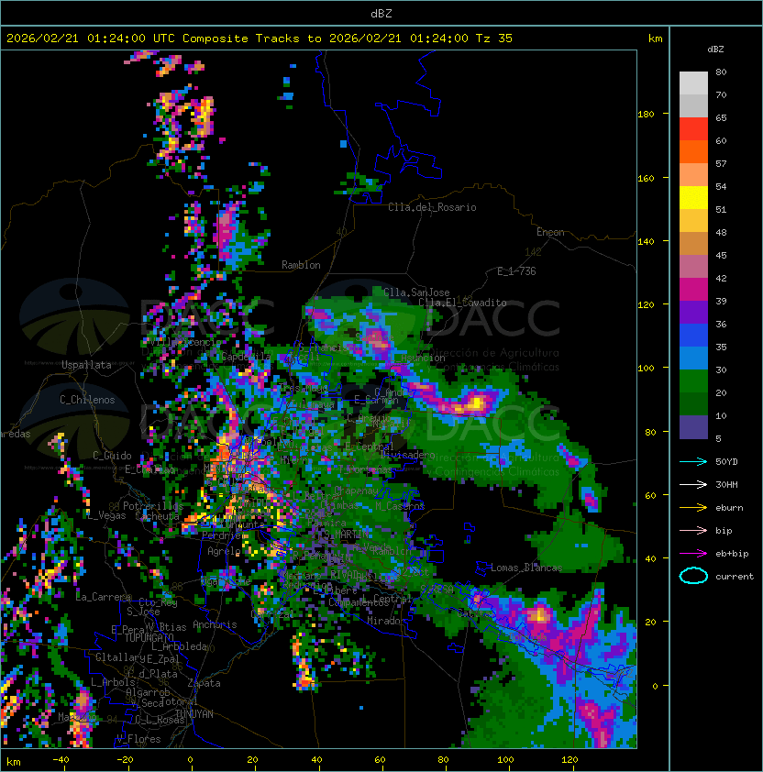Click the 140 km tick on vertical axis
763x772 pixels.
point(646,241)
